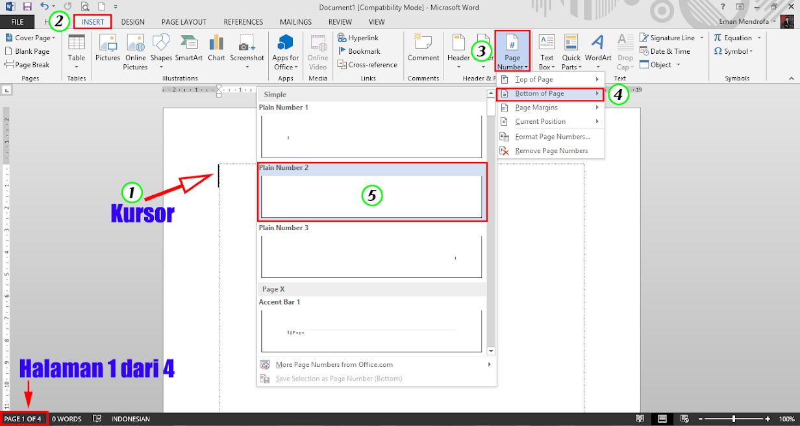800x426 pixels.
Task: Insert Date & Time
Action: pyautogui.click(x=665, y=51)
